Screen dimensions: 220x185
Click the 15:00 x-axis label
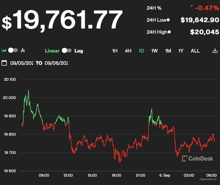click(92, 175)
